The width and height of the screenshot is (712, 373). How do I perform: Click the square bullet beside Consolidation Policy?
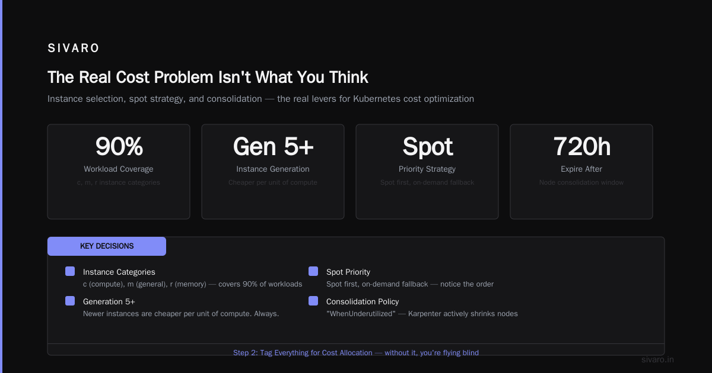click(x=313, y=301)
